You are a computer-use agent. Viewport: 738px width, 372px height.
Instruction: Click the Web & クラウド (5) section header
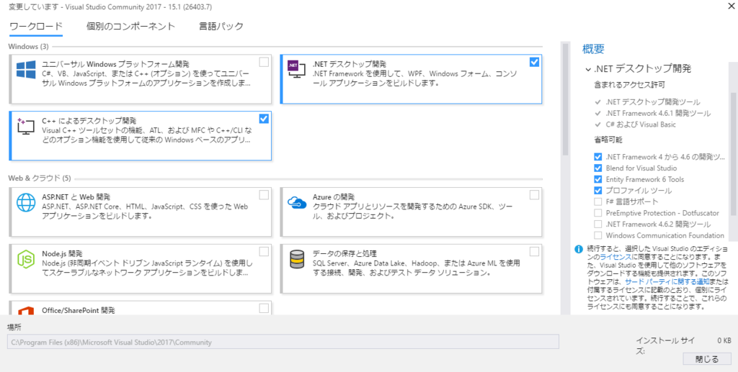coord(40,178)
